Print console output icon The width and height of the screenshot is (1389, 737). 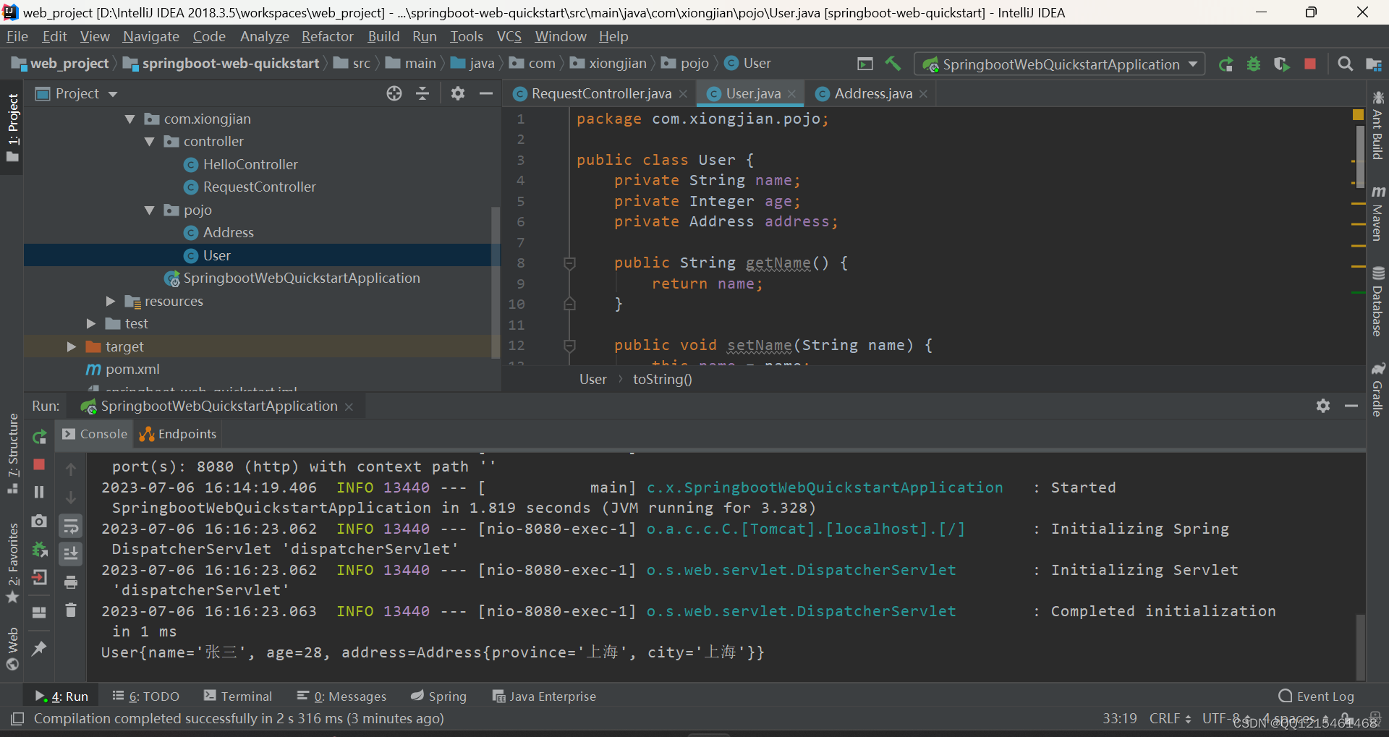click(x=71, y=582)
